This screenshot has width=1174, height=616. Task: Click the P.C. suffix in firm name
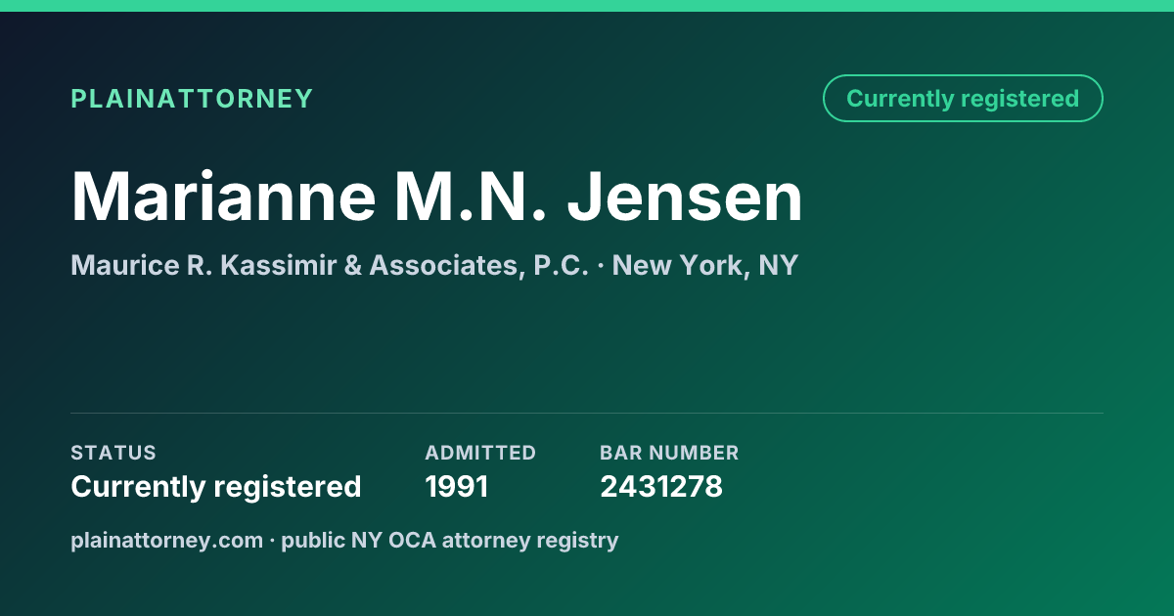click(x=562, y=265)
